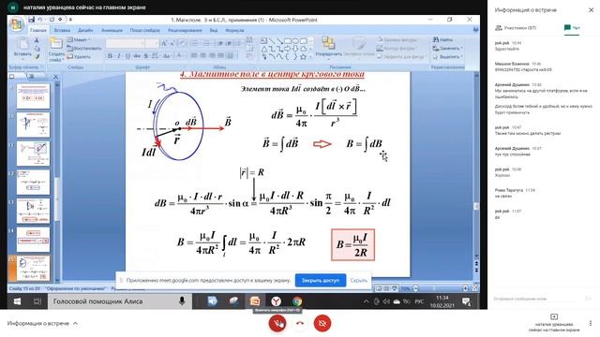
Task: Click the Cut scissors icon
Action: (x=37, y=39)
